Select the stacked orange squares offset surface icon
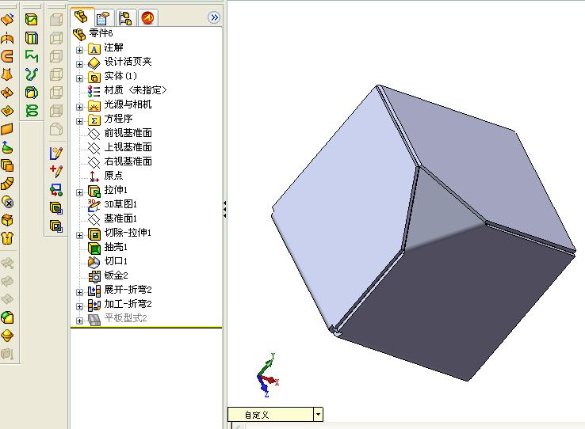The width and height of the screenshot is (585, 429). coord(7,165)
